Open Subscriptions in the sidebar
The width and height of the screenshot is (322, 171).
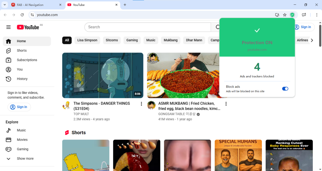27,60
